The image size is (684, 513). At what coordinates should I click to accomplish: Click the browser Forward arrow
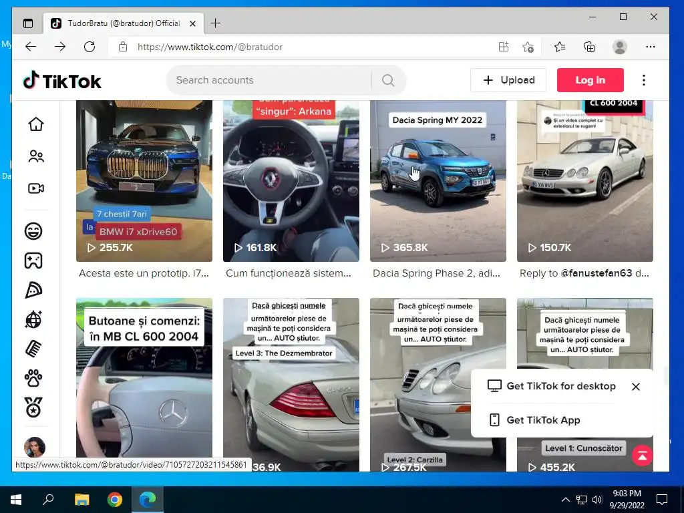point(59,47)
